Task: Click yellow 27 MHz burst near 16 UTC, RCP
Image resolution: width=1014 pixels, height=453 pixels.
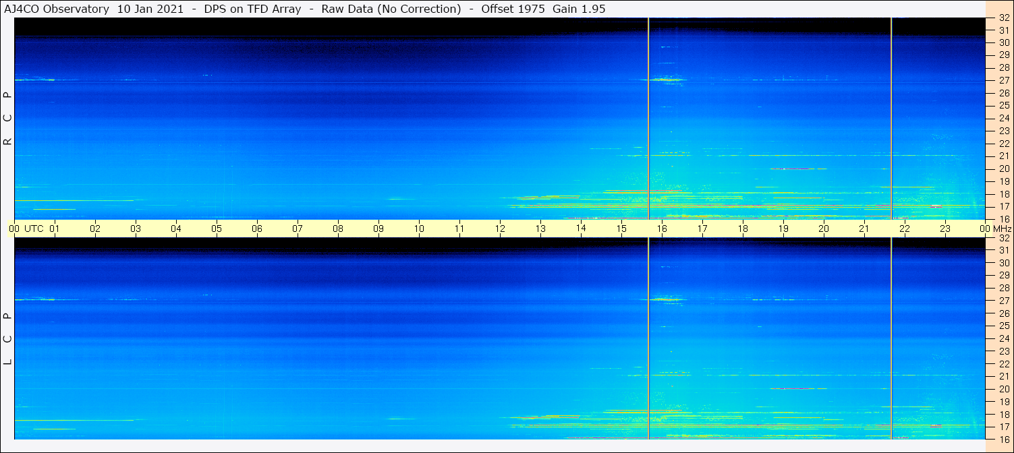Action: (667, 80)
